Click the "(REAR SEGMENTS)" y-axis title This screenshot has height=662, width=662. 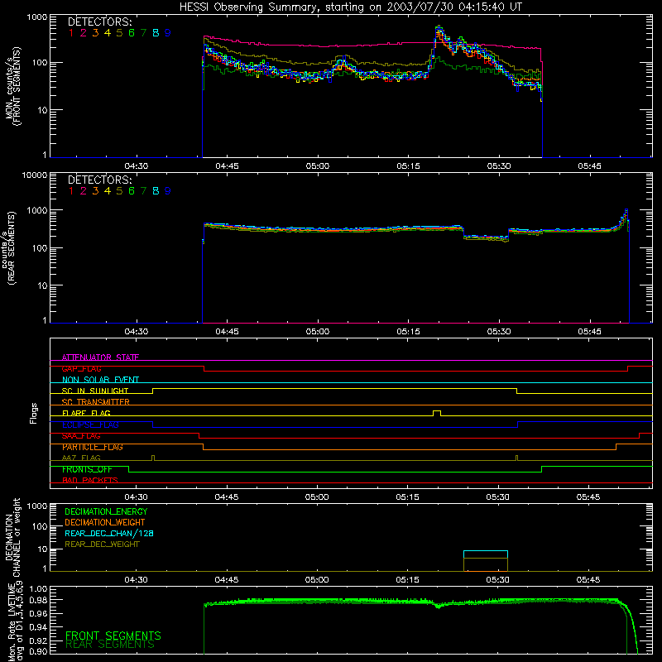pos(12,248)
